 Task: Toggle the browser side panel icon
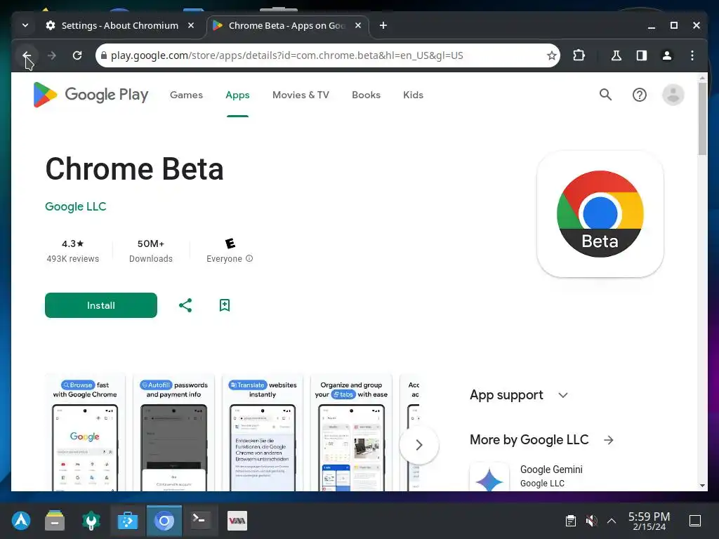pos(642,55)
